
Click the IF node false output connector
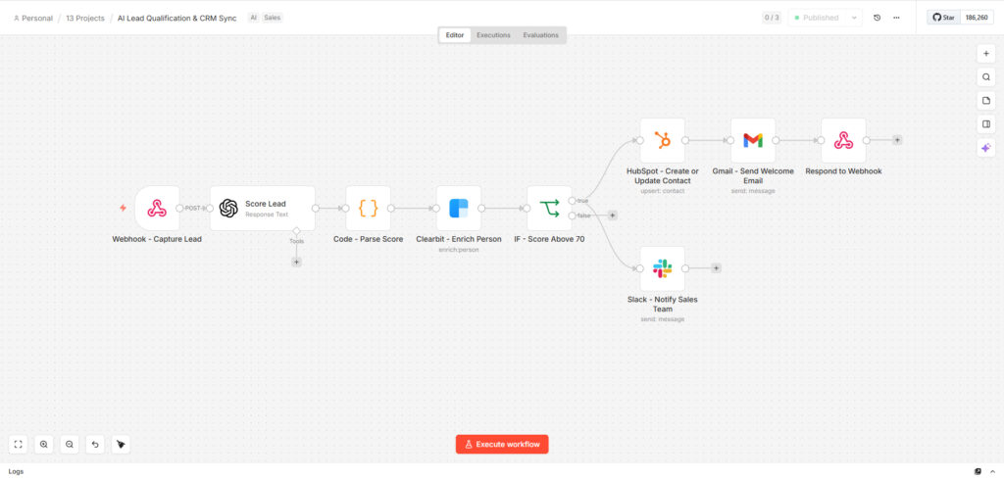coord(572,216)
